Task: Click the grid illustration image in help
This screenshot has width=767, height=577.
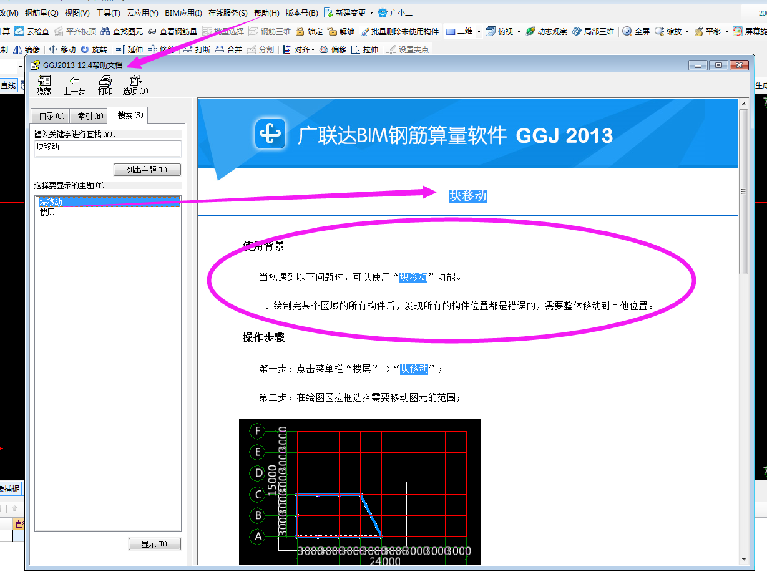Action: [359, 492]
